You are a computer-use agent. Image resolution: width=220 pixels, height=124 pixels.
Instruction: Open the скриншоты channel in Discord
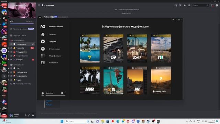coord(22,76)
